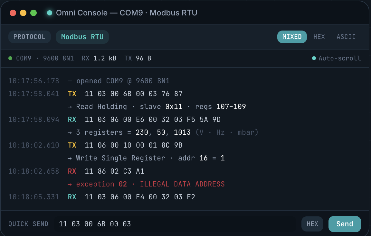Viewport: 371px width, 236px height.
Task: Click the '3 registers = 230, 50, 1013' line
Action: click(x=163, y=132)
